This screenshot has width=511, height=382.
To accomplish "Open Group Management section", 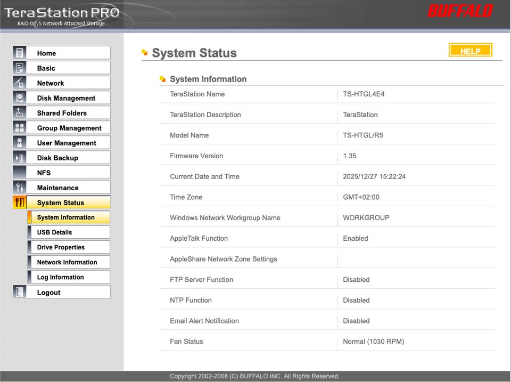I will (x=68, y=128).
